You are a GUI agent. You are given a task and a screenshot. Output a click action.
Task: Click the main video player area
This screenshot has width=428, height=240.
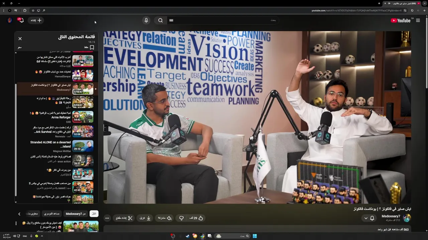click(257, 117)
